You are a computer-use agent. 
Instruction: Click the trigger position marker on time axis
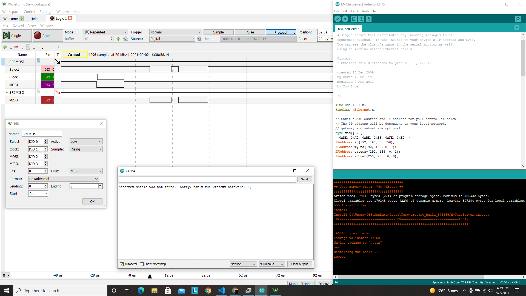click(x=150, y=276)
